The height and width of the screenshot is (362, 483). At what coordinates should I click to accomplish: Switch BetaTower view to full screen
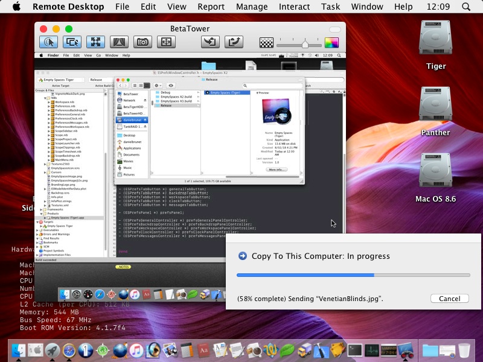(167, 42)
